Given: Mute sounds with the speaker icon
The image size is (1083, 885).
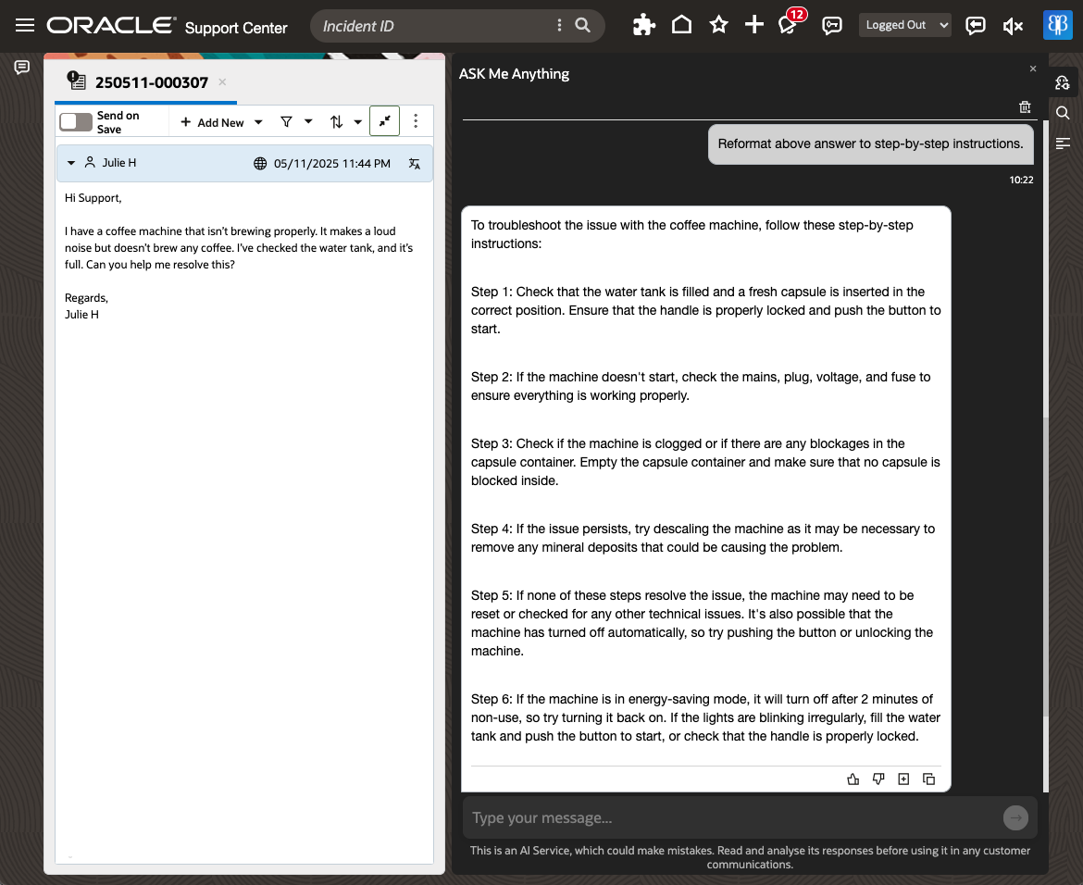Looking at the screenshot, I should [x=1013, y=25].
